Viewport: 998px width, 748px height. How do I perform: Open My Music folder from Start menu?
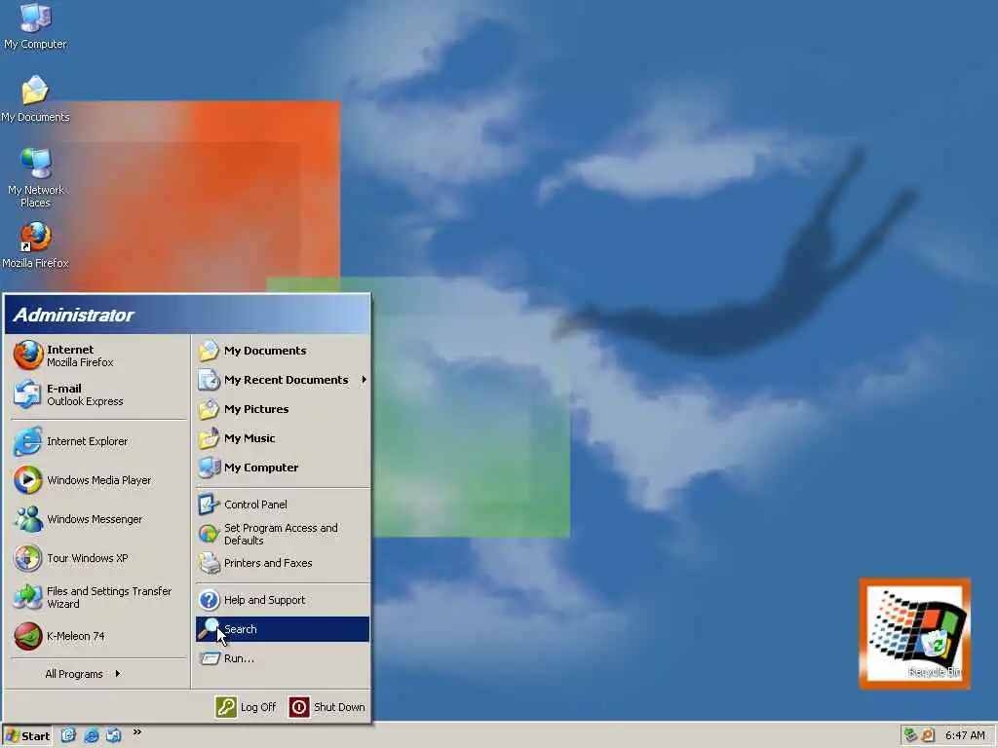click(283, 438)
